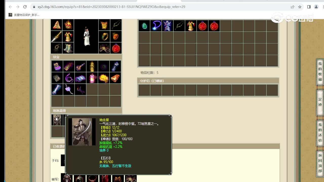Screen dimensions: 324x182
Task: Click the blue gauntlet treasure in 法宝
Action: tap(115, 66)
